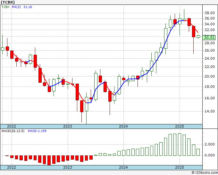
Task: Click the MACD:1.199 value readout
Action: coord(37,131)
